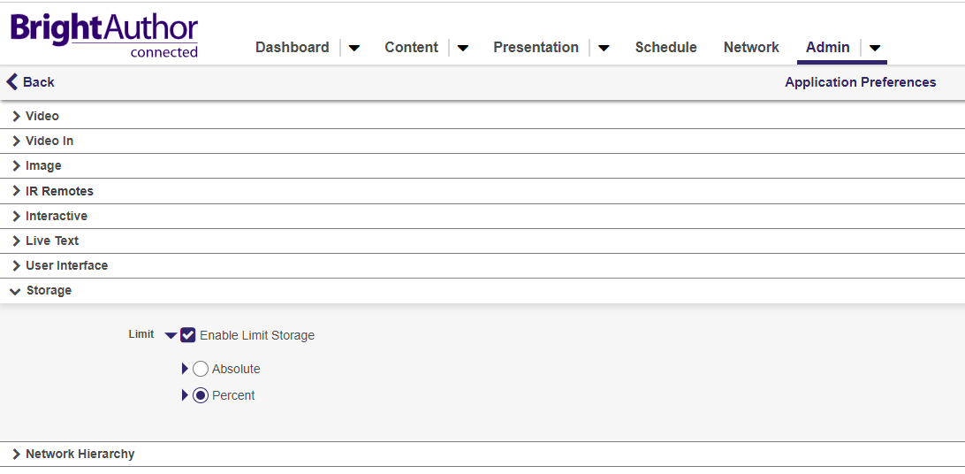The height and width of the screenshot is (474, 965).
Task: Expand the Network Hierarchy section
Action: [x=80, y=454]
